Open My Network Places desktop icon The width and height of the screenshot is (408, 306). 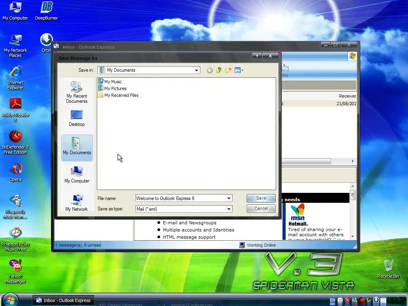(15, 46)
